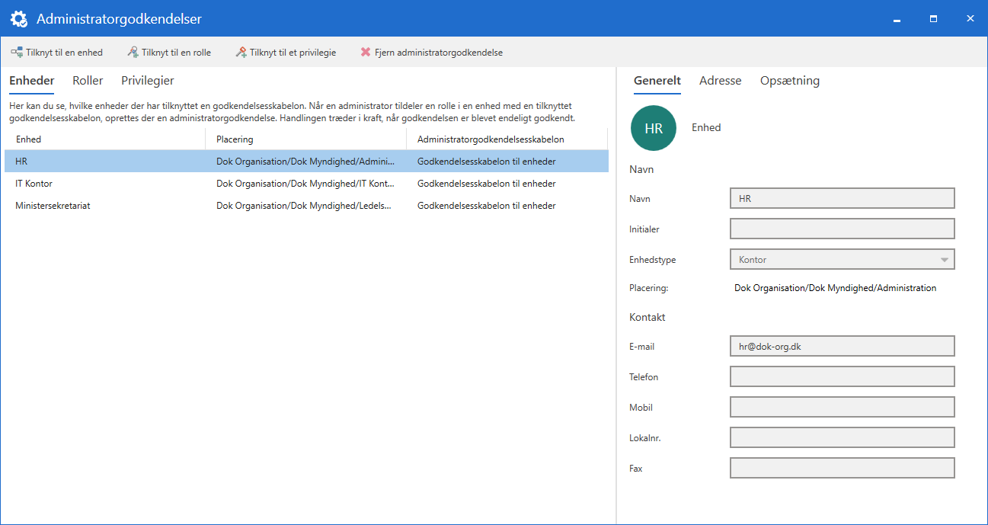The width and height of the screenshot is (988, 525).
Task: Click the role key icon beside 'Tilknyt til en rolle'
Action: pos(133,53)
